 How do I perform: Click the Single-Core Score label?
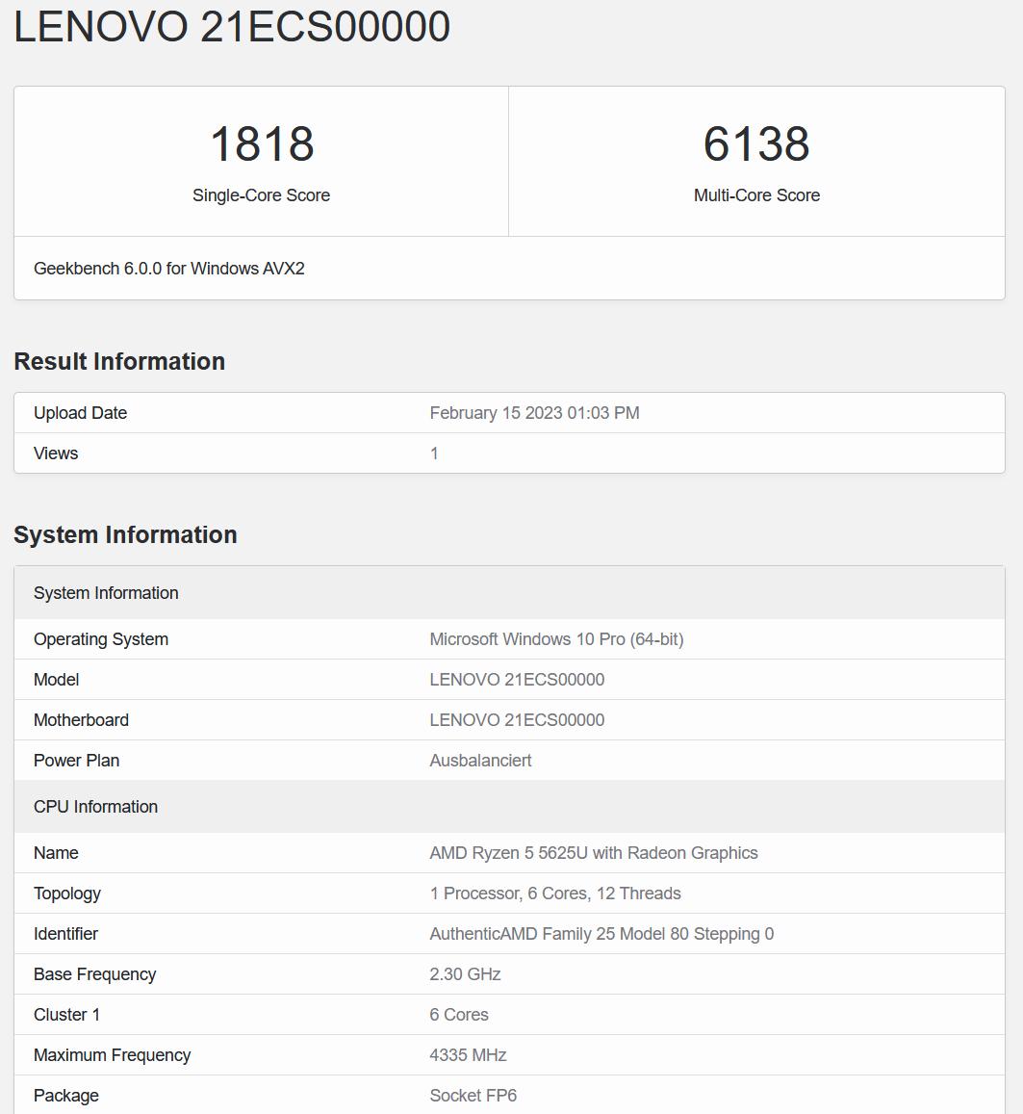(x=261, y=195)
